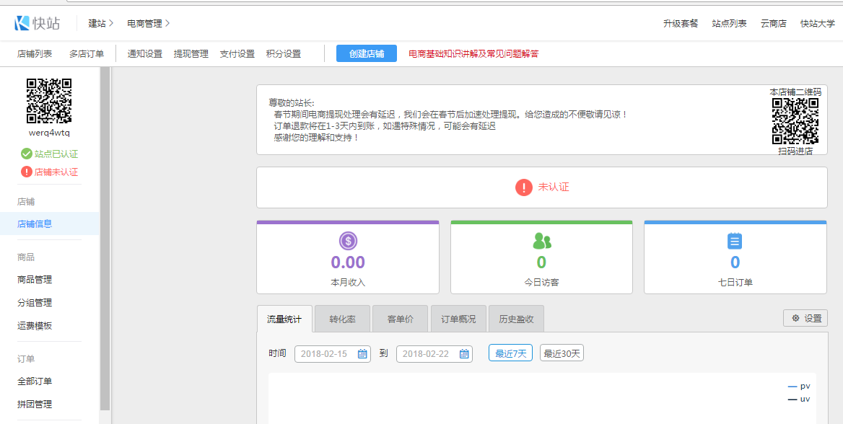Screen dimensions: 843x424
Task: Click the Kuaizhan logo icon
Action: (22, 23)
